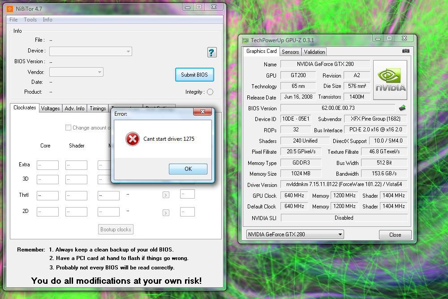Switch to the Adv. Info tab
Viewport: 448px width, 299px height.
74,108
